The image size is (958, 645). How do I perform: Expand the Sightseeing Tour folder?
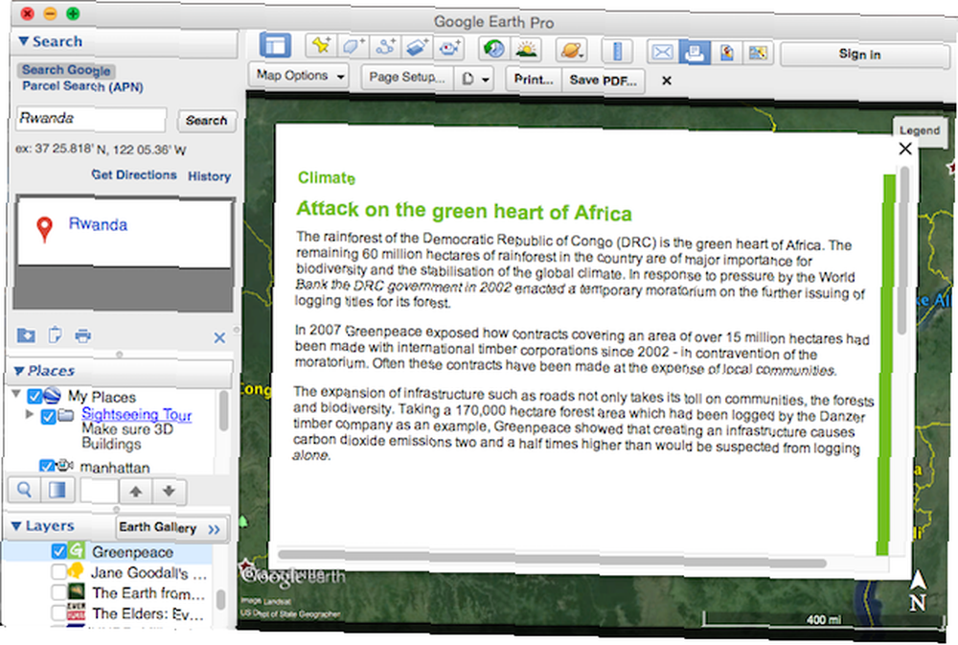click(30, 414)
